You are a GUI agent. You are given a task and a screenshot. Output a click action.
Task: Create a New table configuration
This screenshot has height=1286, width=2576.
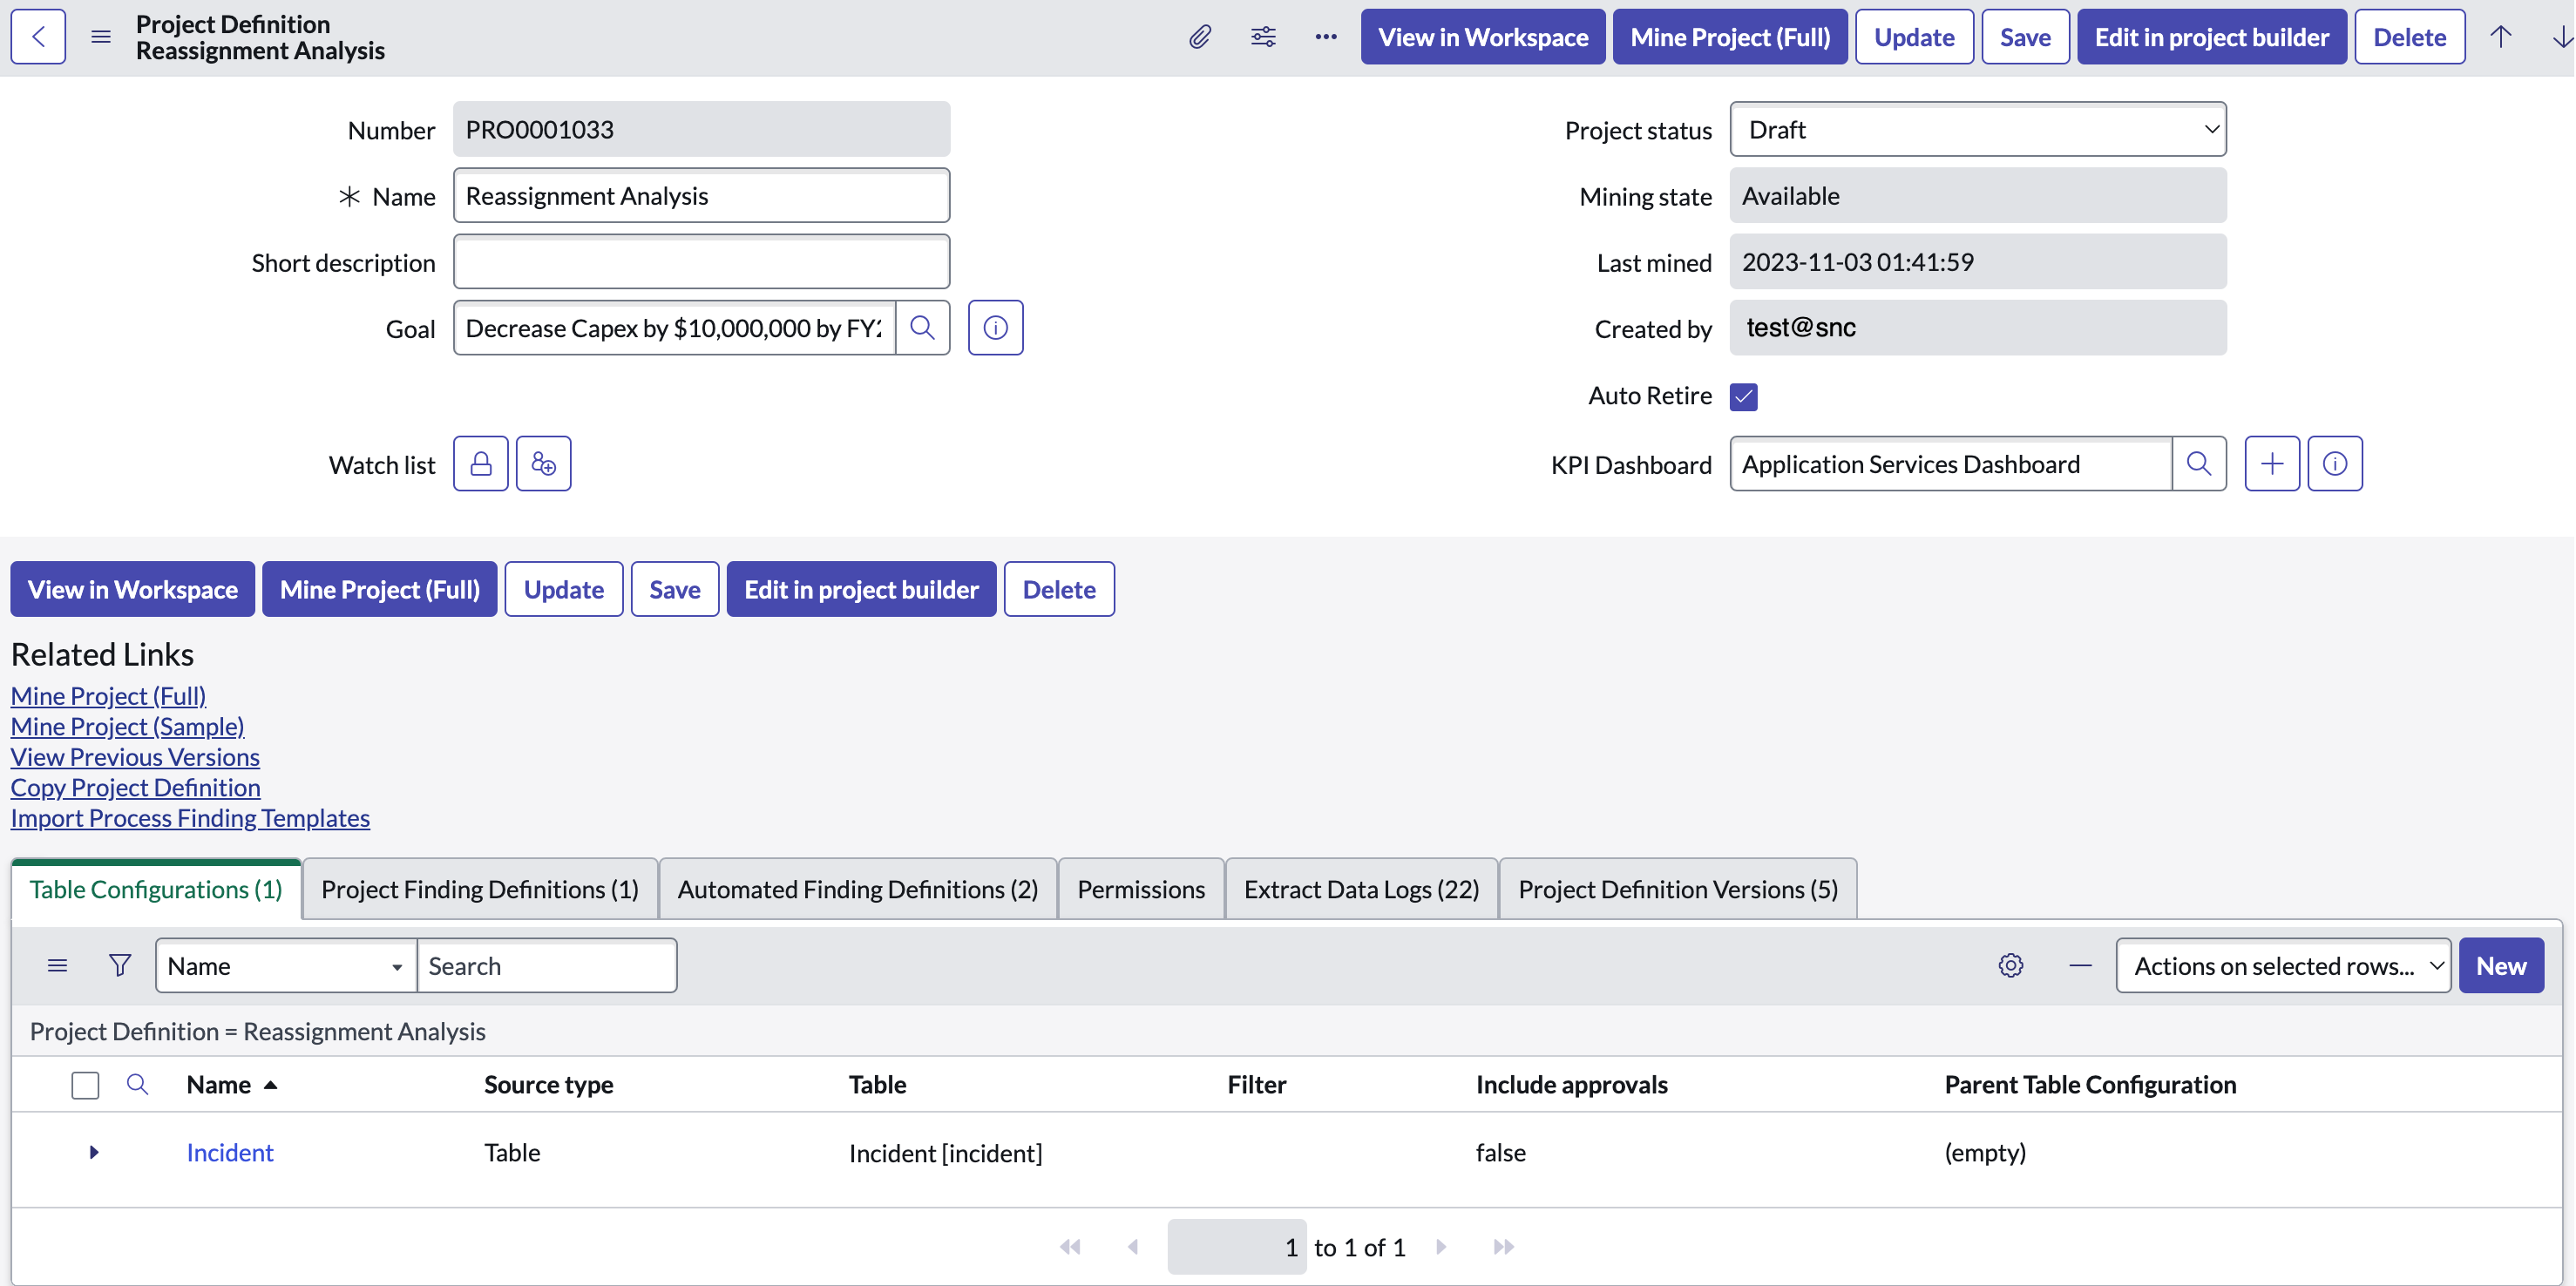point(2501,965)
